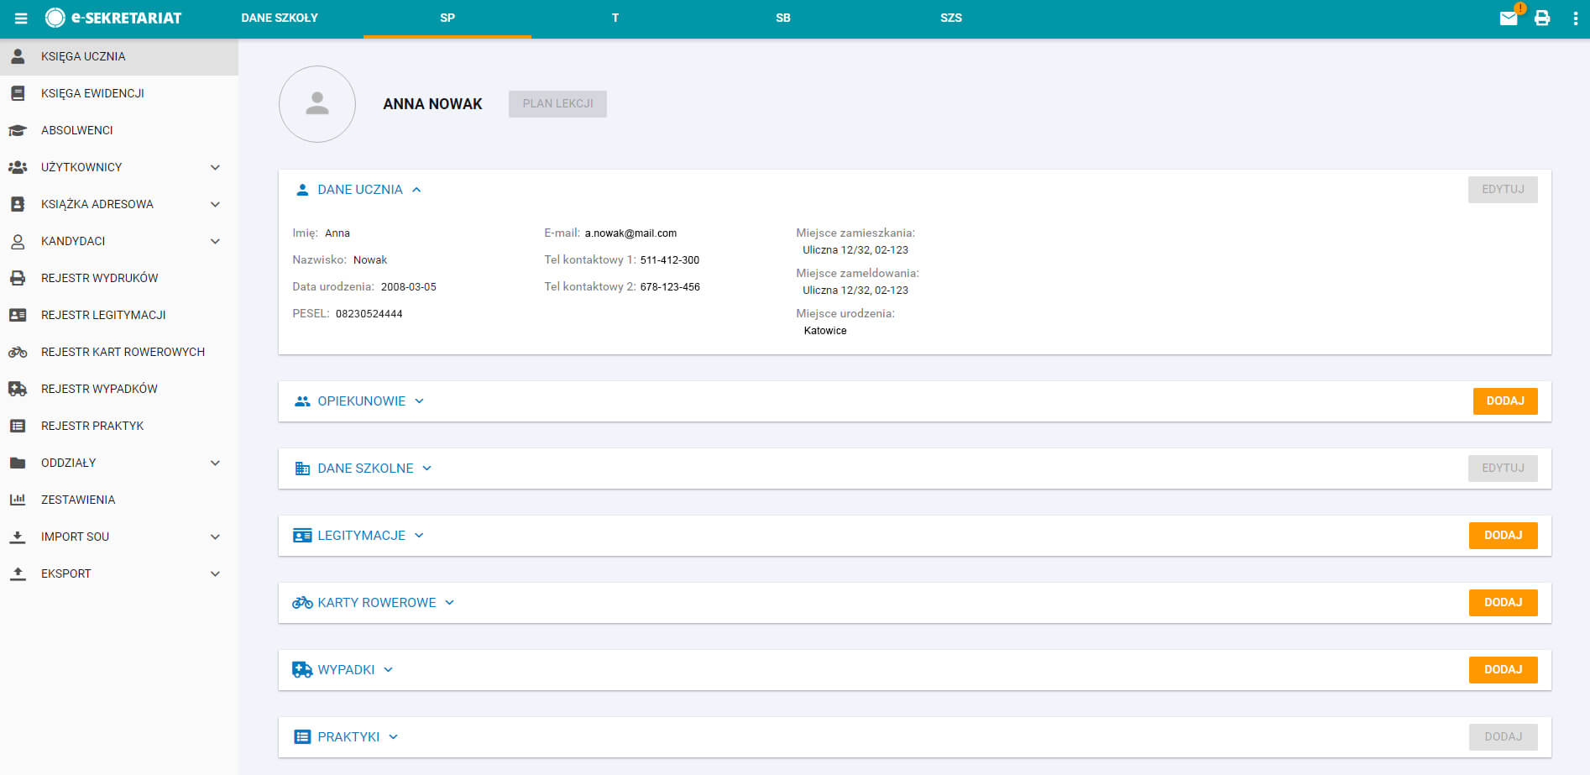The height and width of the screenshot is (775, 1590).
Task: Select the SP tab
Action: [447, 18]
